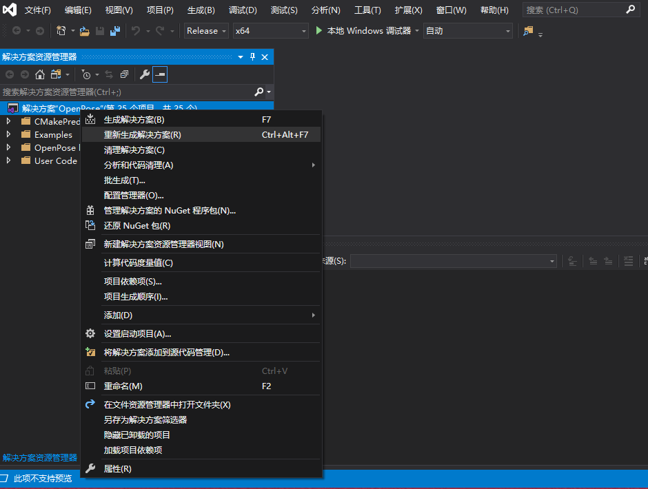The image size is (648, 489).
Task: Click the Visual Studio logo icon
Action: pos(10,10)
